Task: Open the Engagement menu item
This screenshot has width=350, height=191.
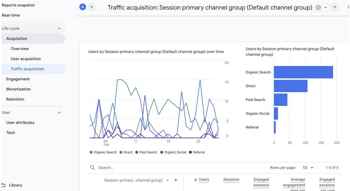Action: pos(18,79)
